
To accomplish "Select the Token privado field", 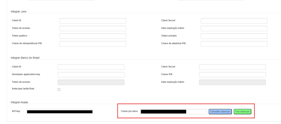I will coord(234,36).
